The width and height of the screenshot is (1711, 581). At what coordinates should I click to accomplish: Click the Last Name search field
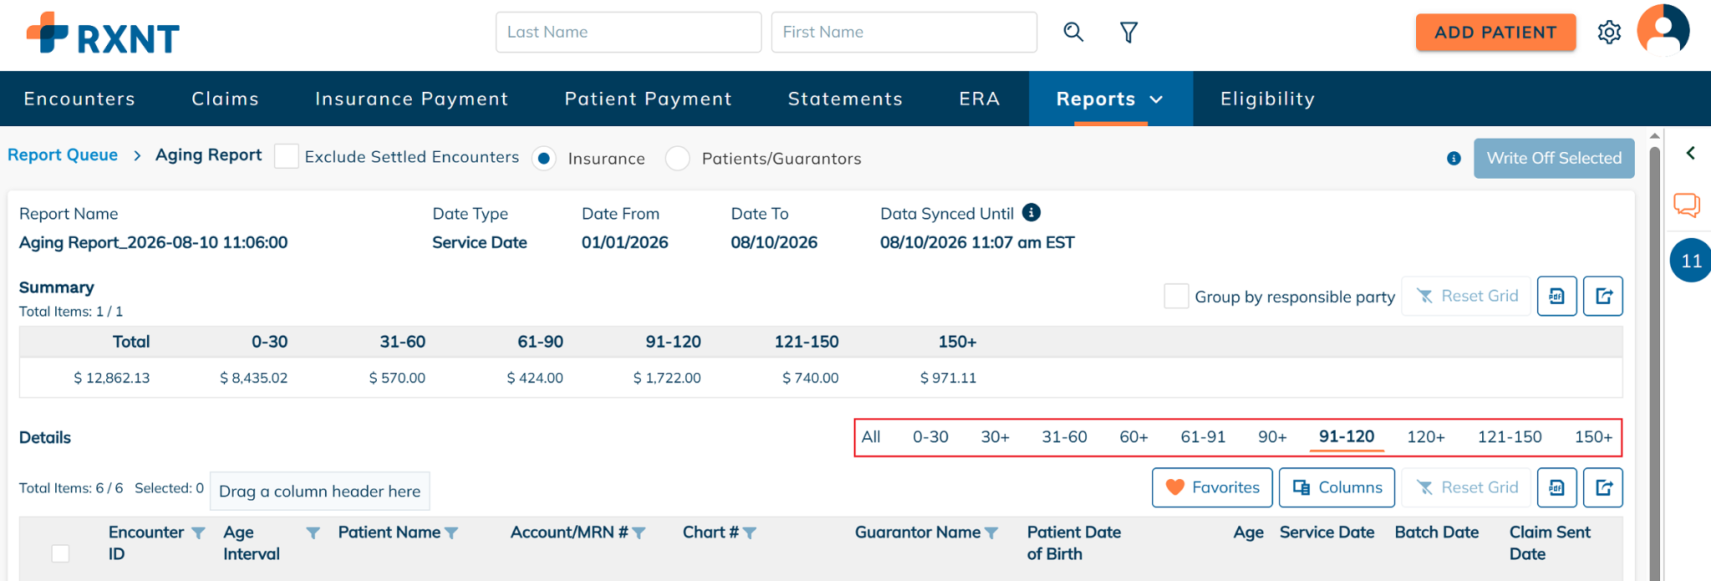pos(628,33)
